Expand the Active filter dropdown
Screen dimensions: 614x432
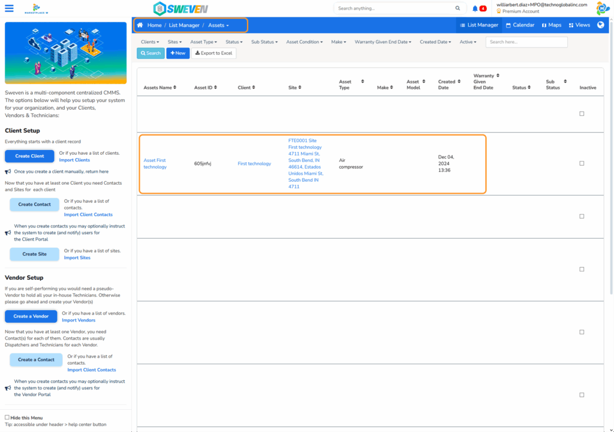tap(468, 42)
